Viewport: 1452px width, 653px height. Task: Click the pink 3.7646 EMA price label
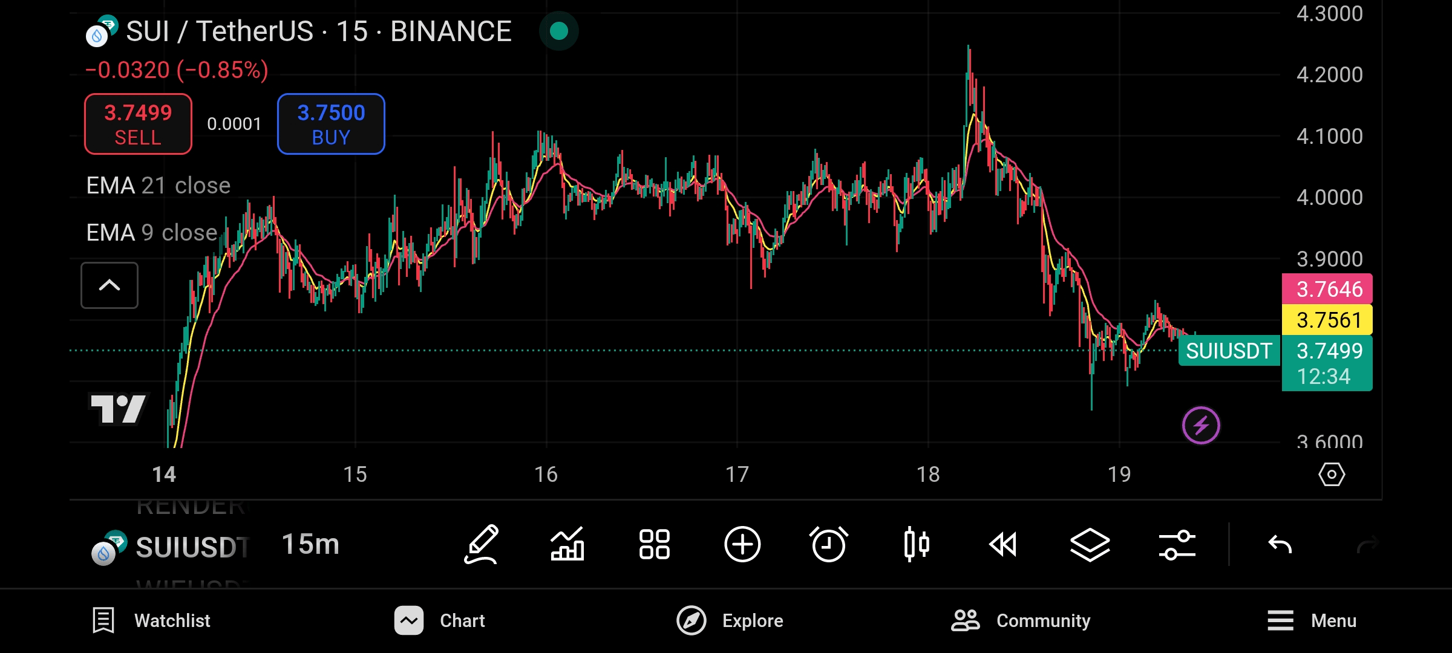1327,289
